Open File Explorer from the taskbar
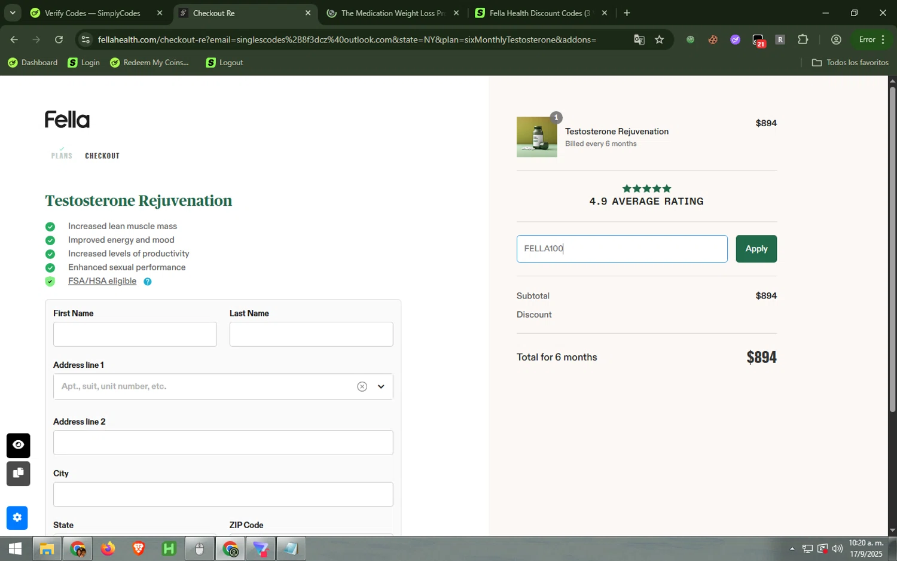Viewport: 897px width, 561px height. point(47,548)
